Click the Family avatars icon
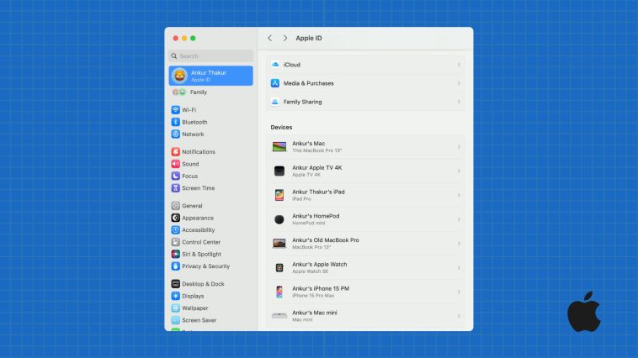This screenshot has width=638, height=358. 179,92
